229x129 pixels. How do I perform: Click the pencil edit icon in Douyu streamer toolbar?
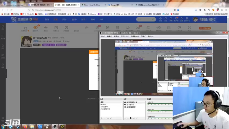point(169,28)
